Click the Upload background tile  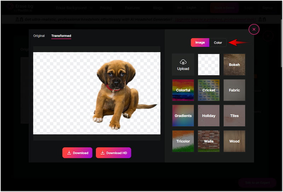[183, 65]
